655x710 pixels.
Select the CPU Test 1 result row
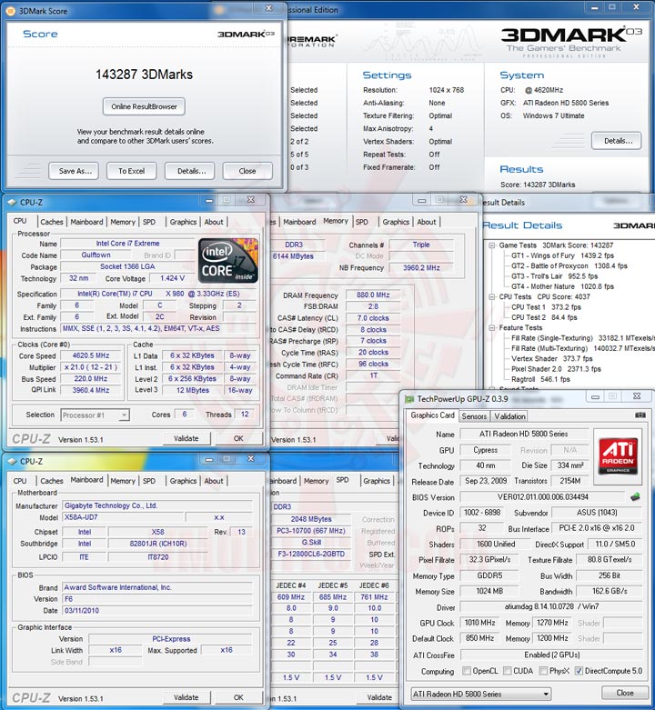pyautogui.click(x=546, y=307)
